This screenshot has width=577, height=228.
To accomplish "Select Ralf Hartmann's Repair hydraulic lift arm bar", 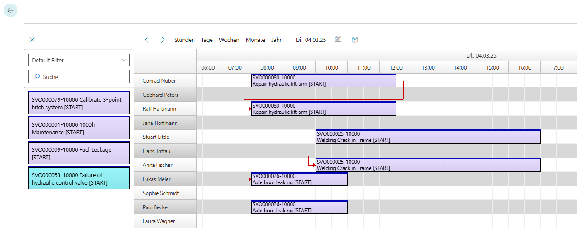I will pyautogui.click(x=324, y=108).
